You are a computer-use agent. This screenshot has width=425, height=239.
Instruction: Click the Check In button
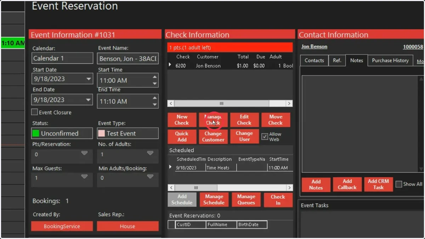tap(278, 200)
